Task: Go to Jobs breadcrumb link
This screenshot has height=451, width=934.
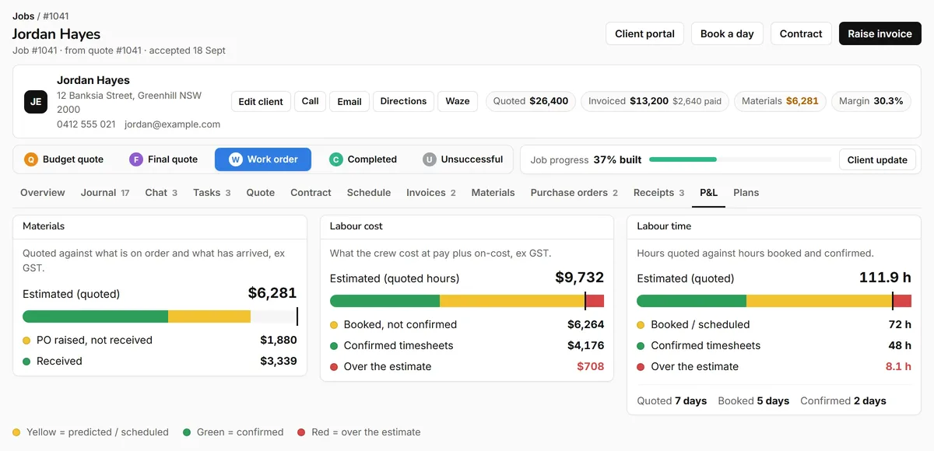Action: click(23, 16)
